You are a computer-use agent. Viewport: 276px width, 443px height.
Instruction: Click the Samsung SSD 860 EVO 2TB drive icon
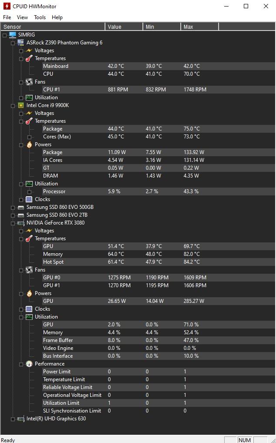(20, 215)
